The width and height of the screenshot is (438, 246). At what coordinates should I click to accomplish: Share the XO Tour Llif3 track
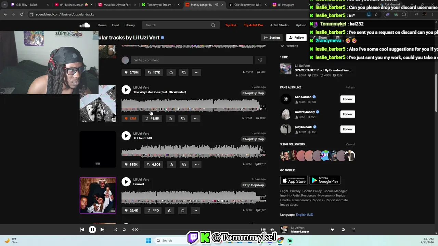[x=171, y=164]
